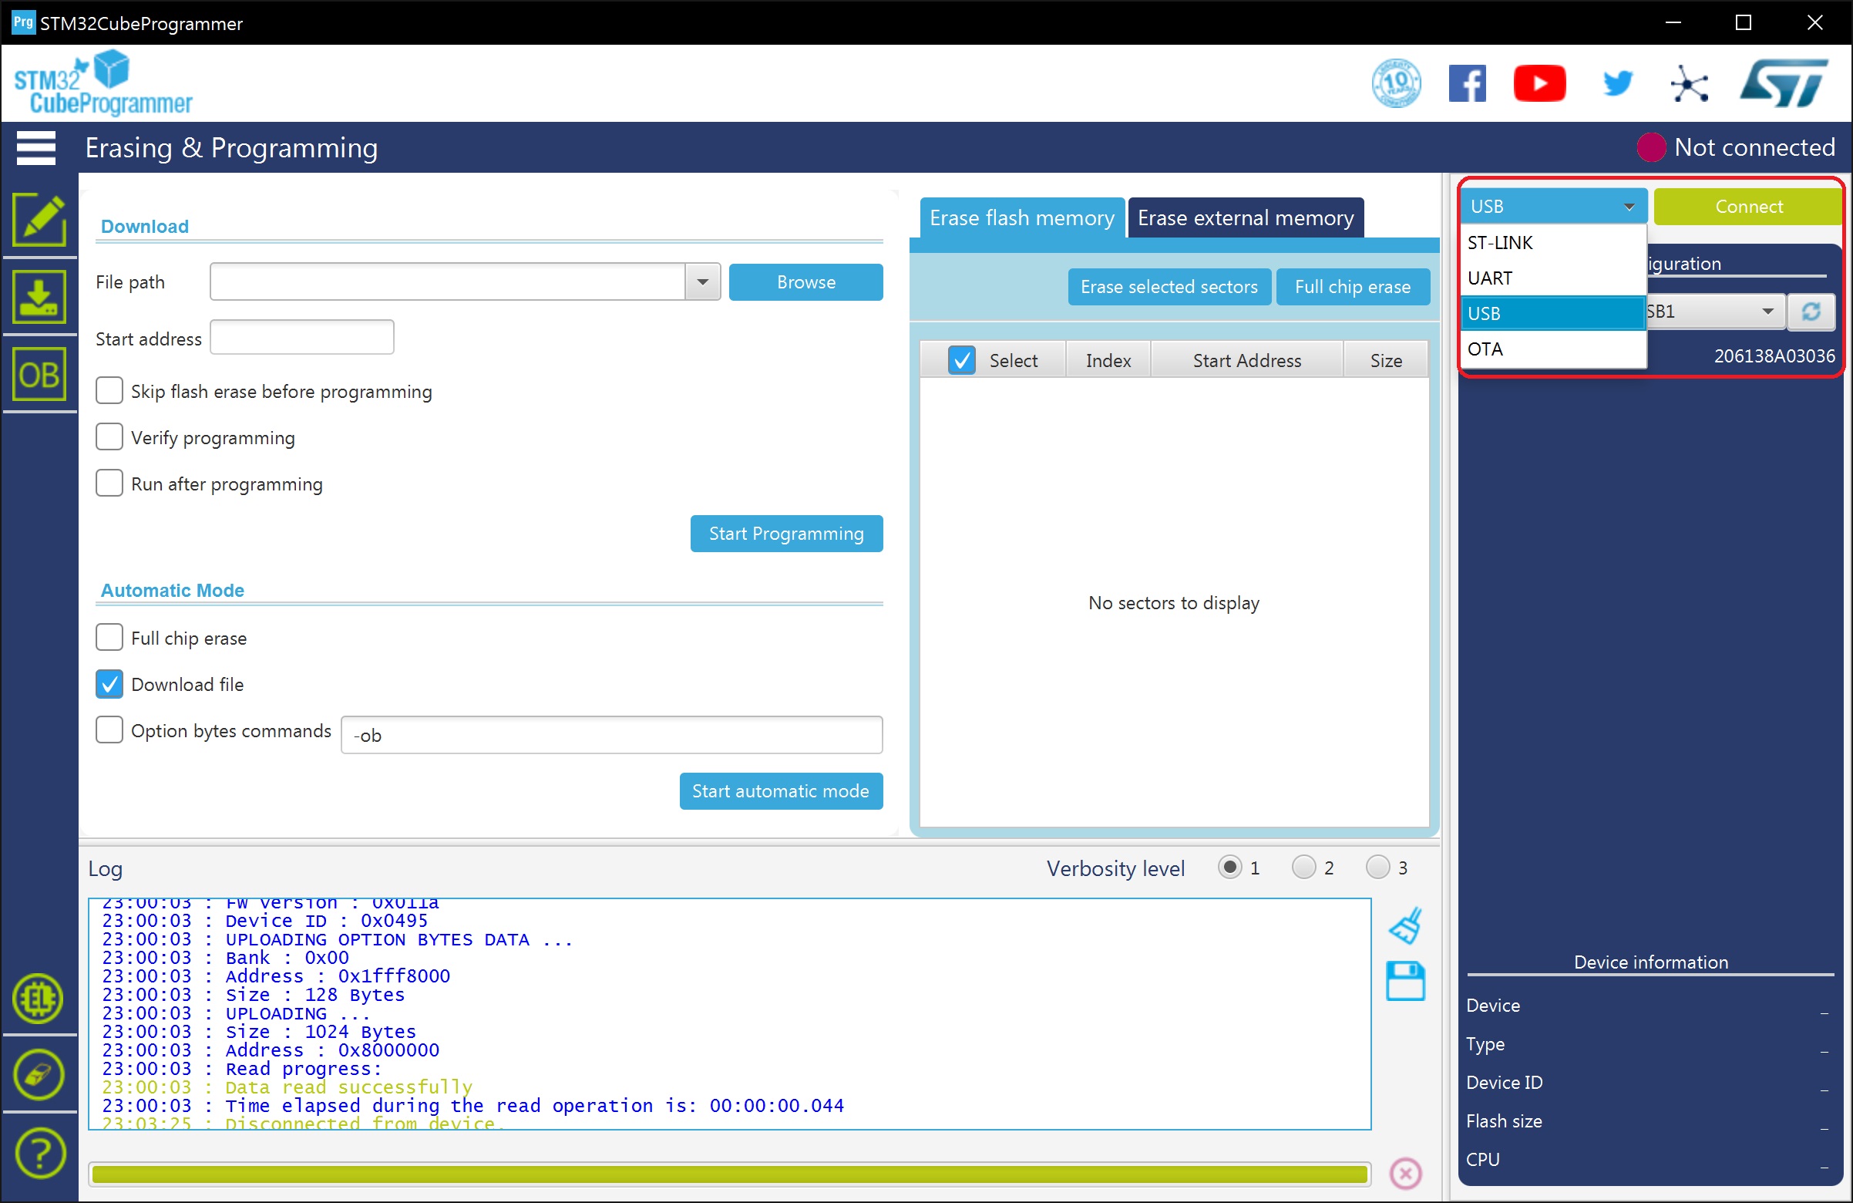This screenshot has width=1853, height=1203.
Task: Open the Option Bytes (OB) panel
Action: click(39, 375)
